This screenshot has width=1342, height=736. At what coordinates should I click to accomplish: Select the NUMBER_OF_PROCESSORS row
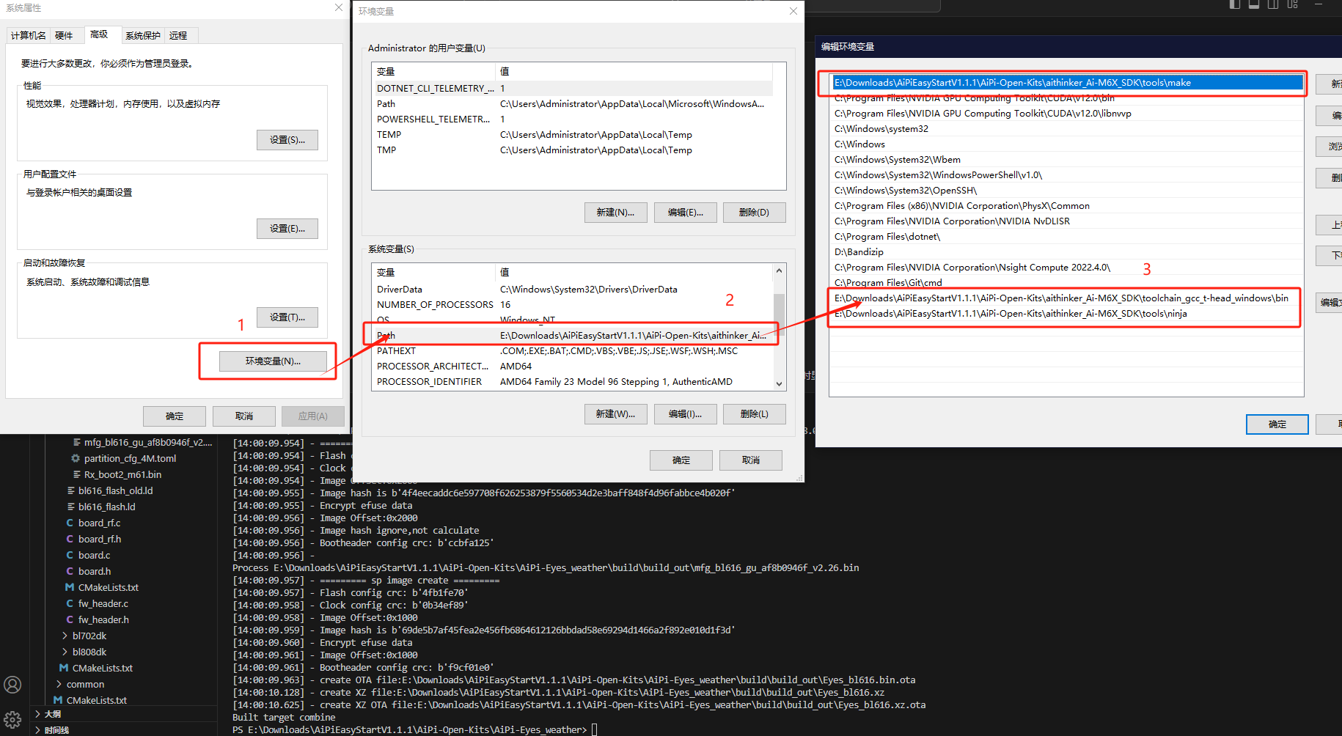pos(572,305)
